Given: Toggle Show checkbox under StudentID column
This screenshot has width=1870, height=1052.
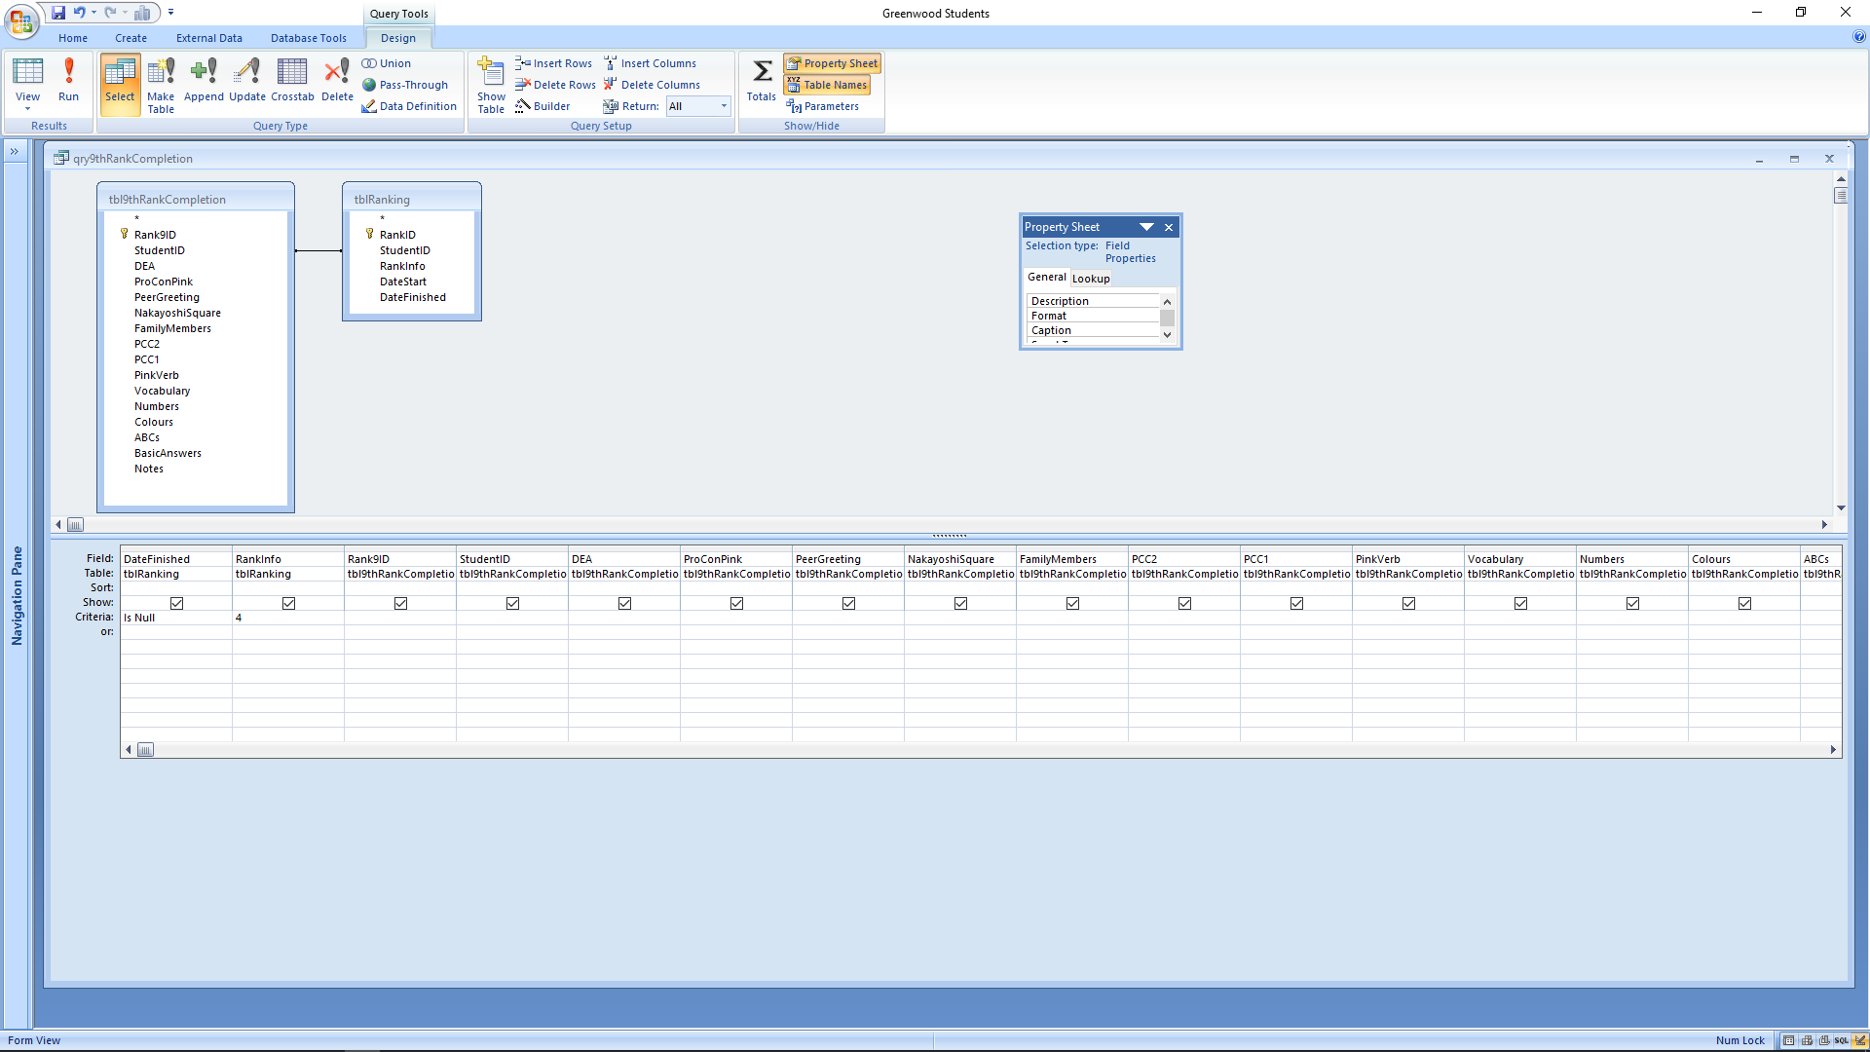Looking at the screenshot, I should [512, 603].
